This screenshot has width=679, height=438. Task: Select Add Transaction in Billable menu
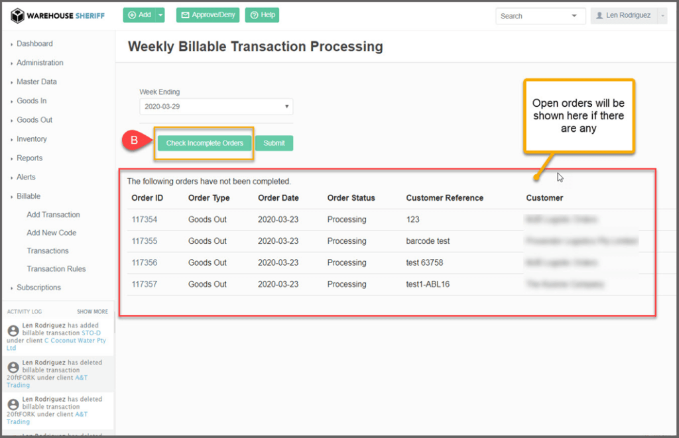tap(53, 215)
